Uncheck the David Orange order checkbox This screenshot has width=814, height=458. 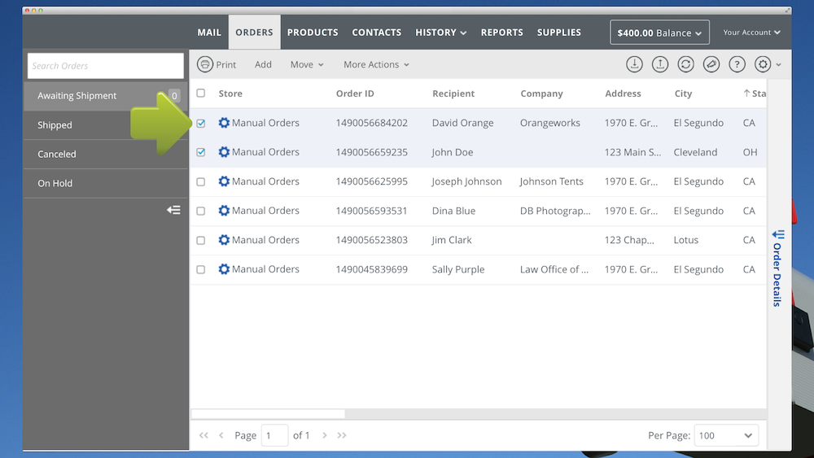click(201, 124)
